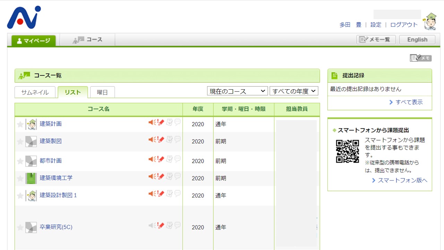The image size is (444, 250).
Task: Open the 建築製図 course thumbnail
Action: pyautogui.click(x=31, y=141)
